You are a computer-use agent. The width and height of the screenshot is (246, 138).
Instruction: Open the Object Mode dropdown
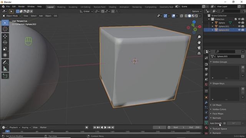pyautogui.click(x=12, y=16)
